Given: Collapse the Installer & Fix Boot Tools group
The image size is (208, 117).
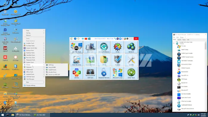Looking at the screenshot, I should pos(174,43).
